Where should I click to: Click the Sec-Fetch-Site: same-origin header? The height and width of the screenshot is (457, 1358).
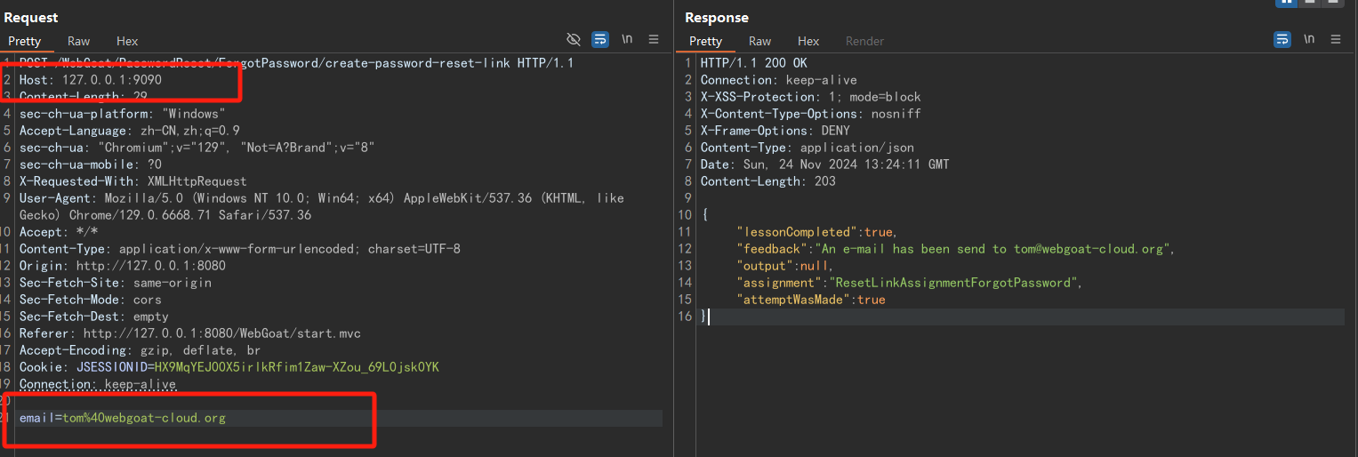tap(116, 283)
